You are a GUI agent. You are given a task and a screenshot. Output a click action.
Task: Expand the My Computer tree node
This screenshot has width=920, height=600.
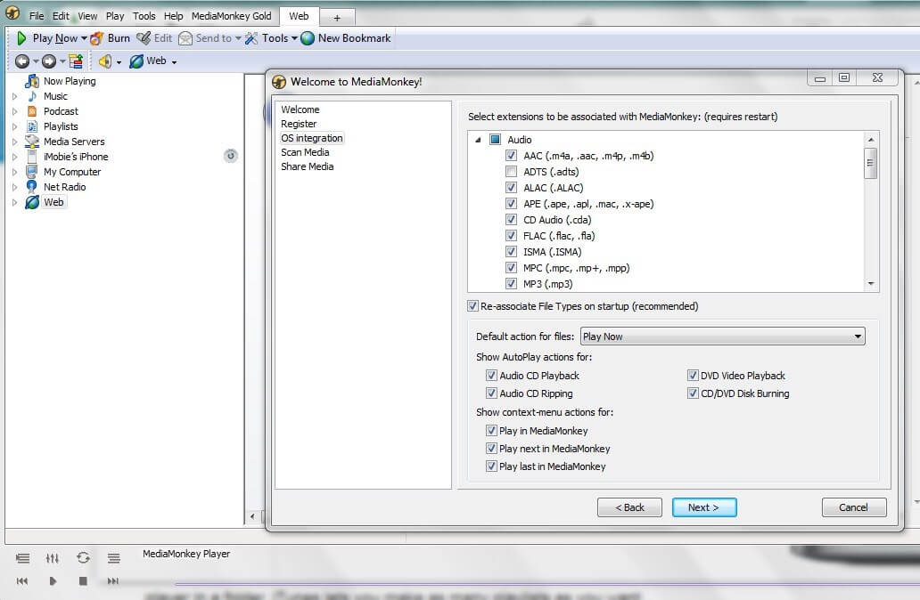(x=14, y=173)
